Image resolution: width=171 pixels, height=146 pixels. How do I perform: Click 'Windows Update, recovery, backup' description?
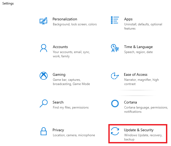point(143,137)
